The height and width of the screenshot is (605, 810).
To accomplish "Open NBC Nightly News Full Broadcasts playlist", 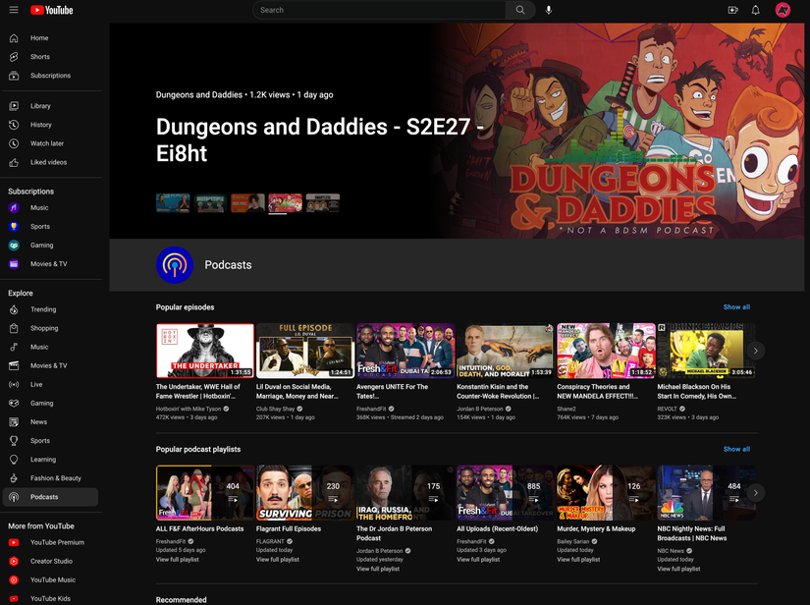I will click(706, 493).
